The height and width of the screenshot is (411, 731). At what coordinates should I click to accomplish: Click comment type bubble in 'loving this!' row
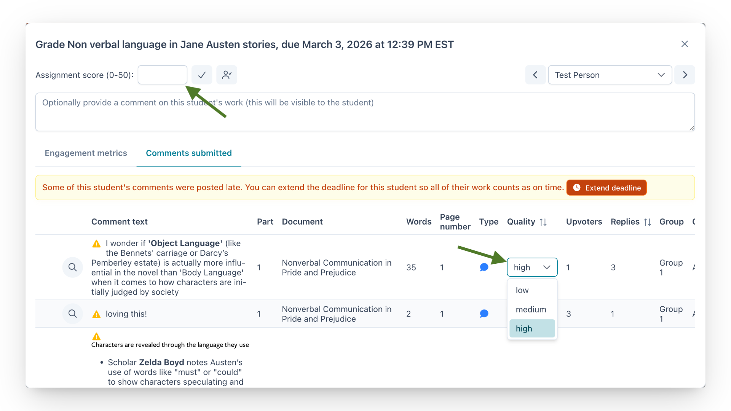click(x=484, y=314)
